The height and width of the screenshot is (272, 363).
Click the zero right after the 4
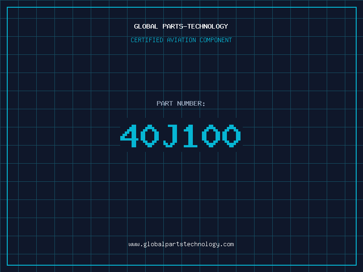(x=150, y=136)
